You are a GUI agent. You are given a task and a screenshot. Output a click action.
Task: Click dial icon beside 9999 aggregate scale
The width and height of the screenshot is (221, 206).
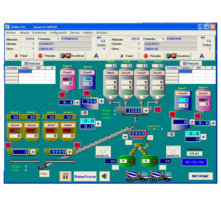[70, 152]
